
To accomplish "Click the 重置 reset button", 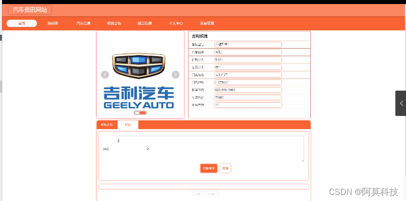I will 225,169.
